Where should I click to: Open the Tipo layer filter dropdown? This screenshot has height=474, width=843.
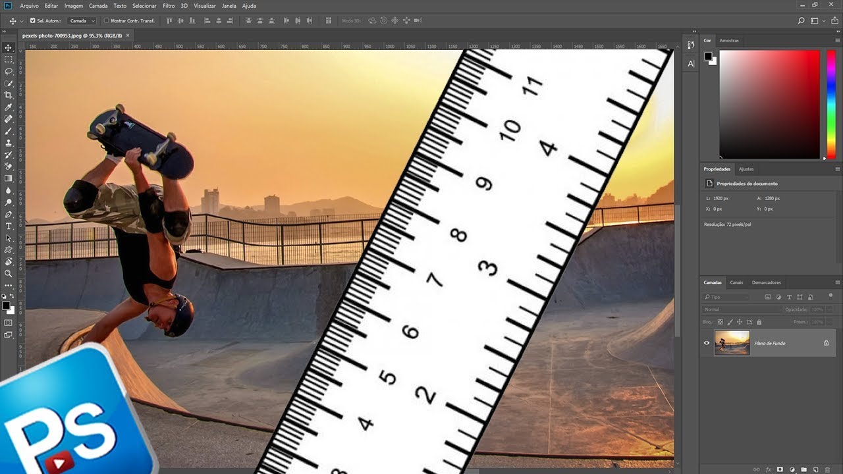click(x=726, y=298)
